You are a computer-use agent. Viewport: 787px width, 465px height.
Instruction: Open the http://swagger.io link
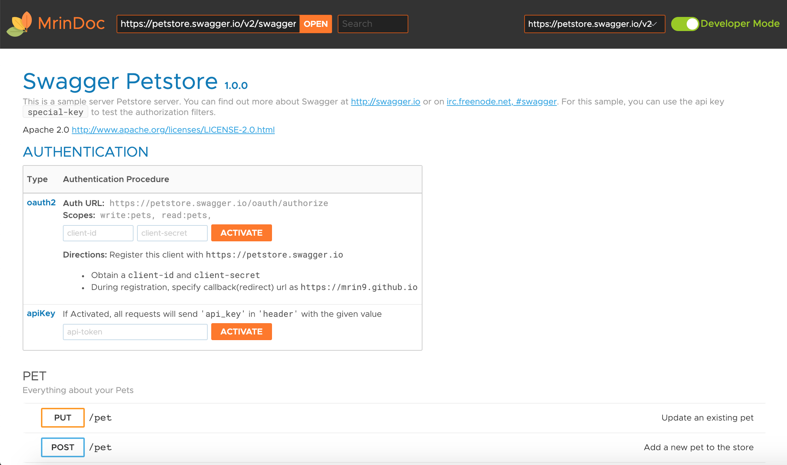pyautogui.click(x=385, y=102)
